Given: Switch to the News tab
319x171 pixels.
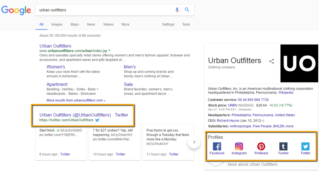Looking at the screenshot, I should coord(91,24).
